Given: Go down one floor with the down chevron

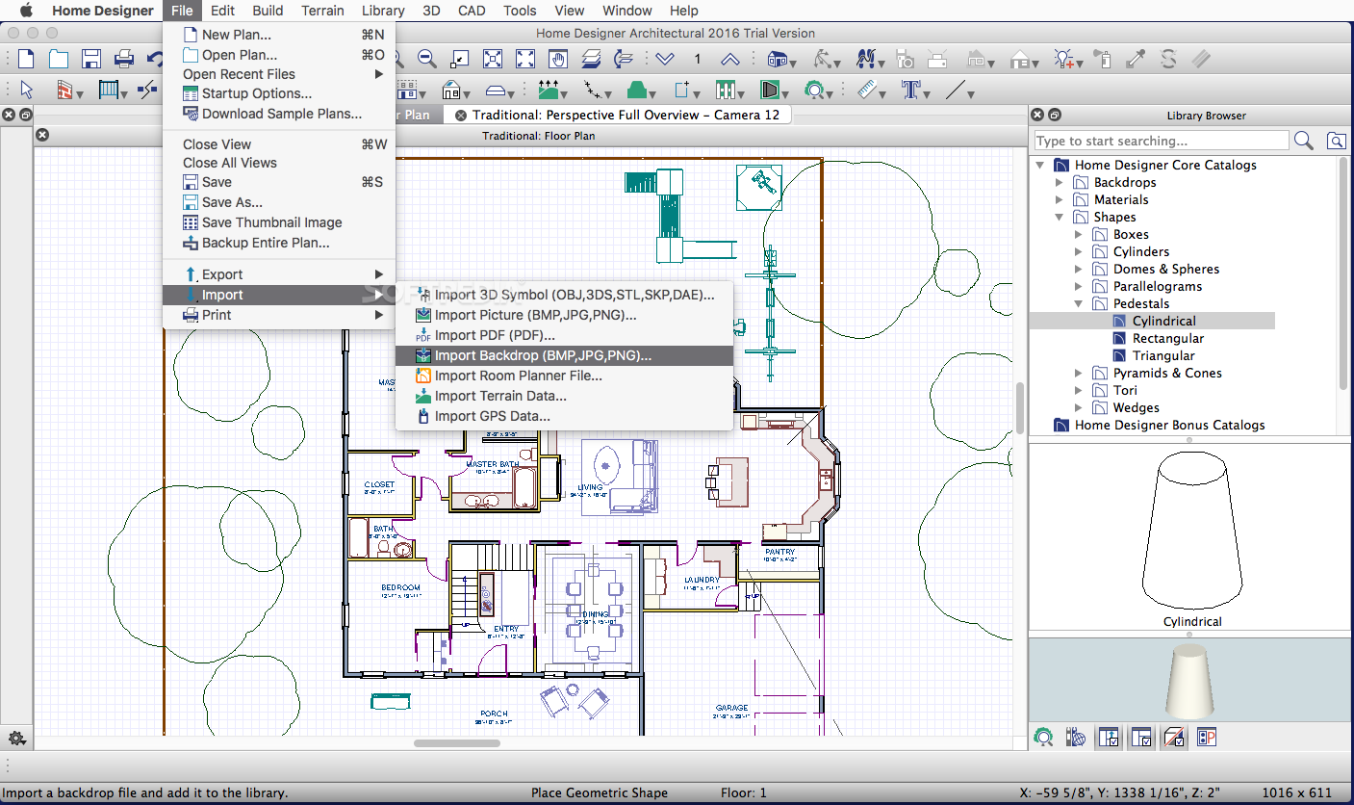Looking at the screenshot, I should (665, 59).
